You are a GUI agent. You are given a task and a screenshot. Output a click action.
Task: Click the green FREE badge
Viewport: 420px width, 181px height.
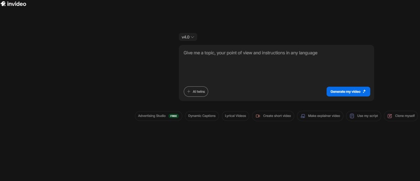pos(174,116)
